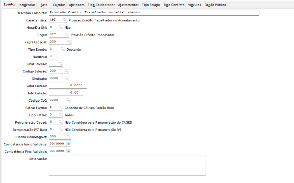
Task: Click the Valor Cálculo numeric field
Action: tap(68, 85)
